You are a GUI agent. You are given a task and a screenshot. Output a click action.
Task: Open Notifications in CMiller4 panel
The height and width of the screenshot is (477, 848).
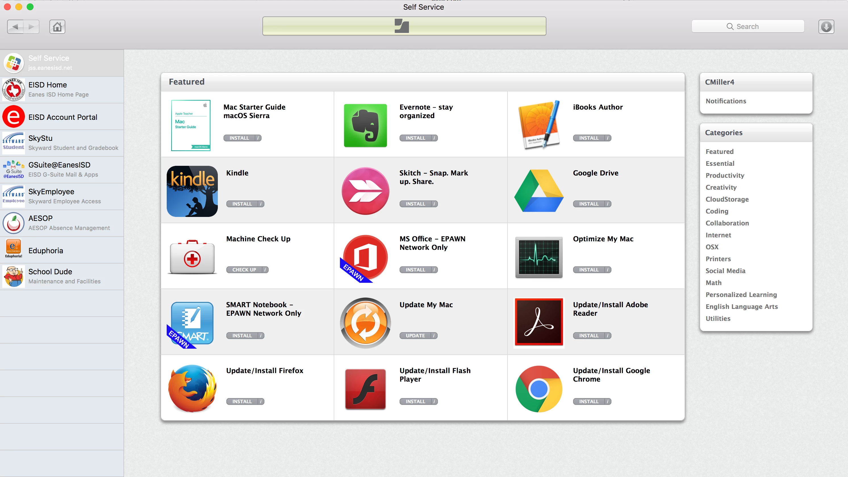[726, 101]
